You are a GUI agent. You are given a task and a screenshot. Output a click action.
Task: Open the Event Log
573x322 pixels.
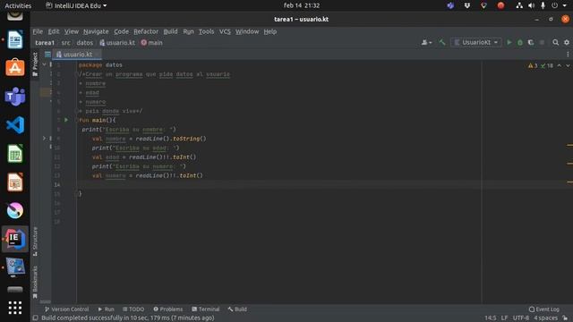[x=544, y=309]
